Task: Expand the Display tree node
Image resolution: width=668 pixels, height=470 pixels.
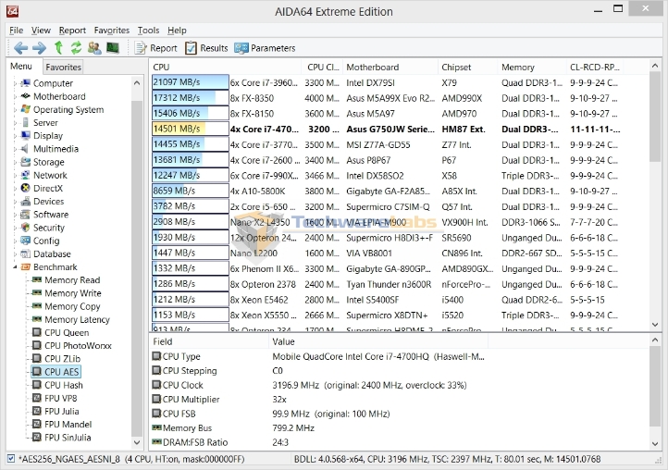Action: point(15,136)
